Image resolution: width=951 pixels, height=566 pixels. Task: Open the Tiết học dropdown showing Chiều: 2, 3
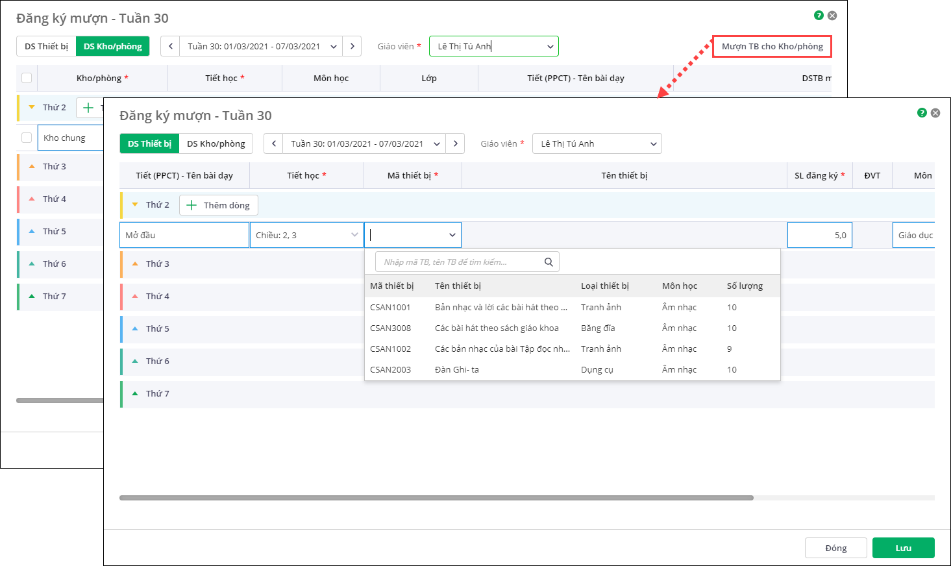[306, 235]
